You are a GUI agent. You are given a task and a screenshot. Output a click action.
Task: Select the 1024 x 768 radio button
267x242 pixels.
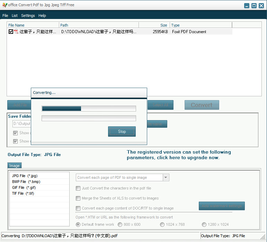coord(162,224)
